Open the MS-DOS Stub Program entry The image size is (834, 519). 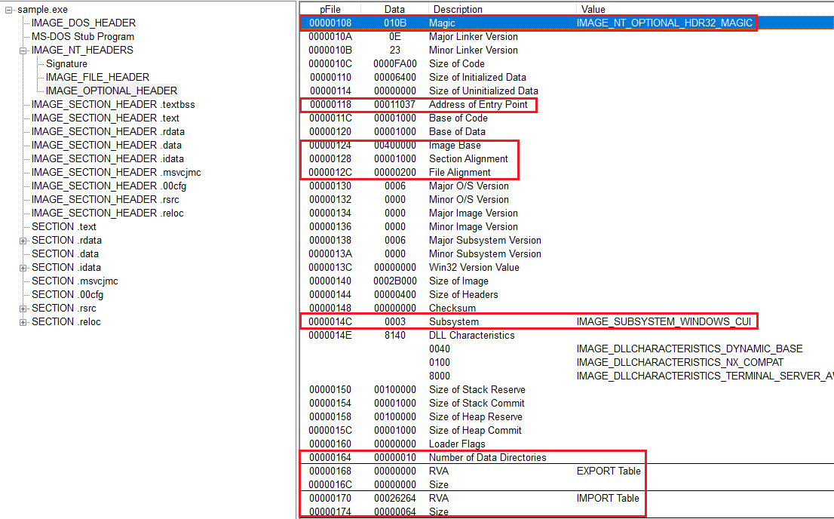point(82,37)
